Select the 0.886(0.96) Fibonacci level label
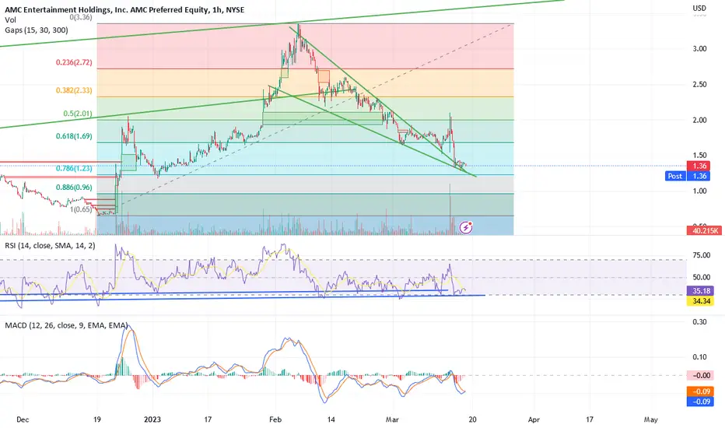725x428 pixels. tap(74, 188)
